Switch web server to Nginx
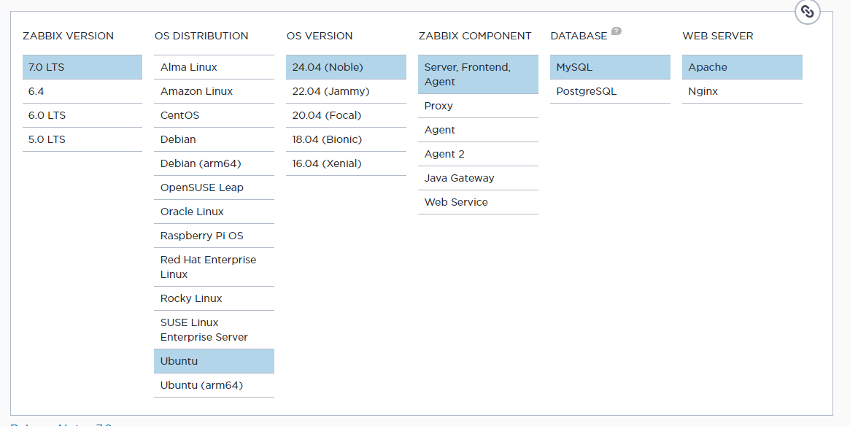This screenshot has width=850, height=426. 741,91
